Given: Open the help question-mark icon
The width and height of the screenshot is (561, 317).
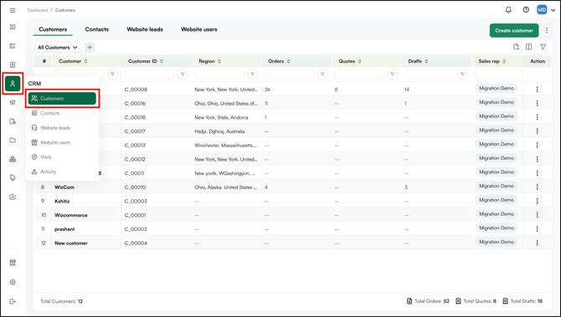Looking at the screenshot, I should (x=526, y=10).
